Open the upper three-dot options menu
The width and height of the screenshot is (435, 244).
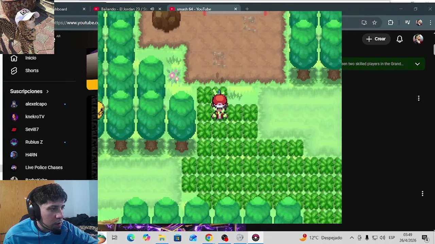[419, 98]
